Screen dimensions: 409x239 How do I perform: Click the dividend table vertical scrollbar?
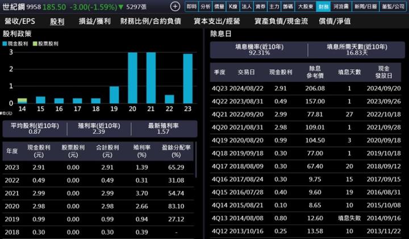(x=195, y=160)
